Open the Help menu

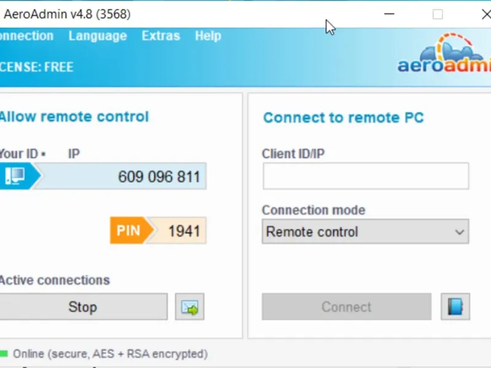click(208, 36)
